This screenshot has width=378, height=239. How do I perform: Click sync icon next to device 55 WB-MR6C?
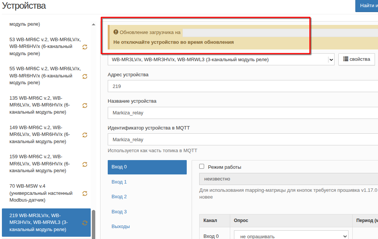[85, 76]
